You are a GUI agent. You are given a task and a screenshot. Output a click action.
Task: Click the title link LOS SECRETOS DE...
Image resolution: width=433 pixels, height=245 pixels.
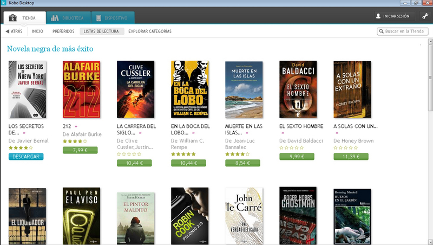26,129
